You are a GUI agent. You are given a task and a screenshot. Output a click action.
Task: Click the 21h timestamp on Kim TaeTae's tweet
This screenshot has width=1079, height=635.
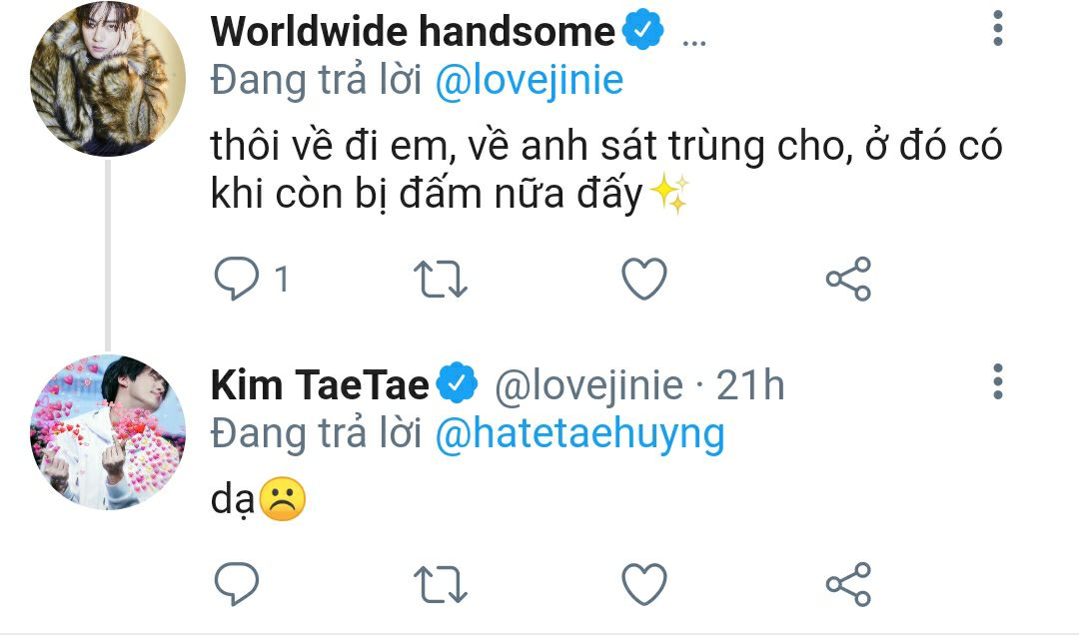[x=750, y=385]
